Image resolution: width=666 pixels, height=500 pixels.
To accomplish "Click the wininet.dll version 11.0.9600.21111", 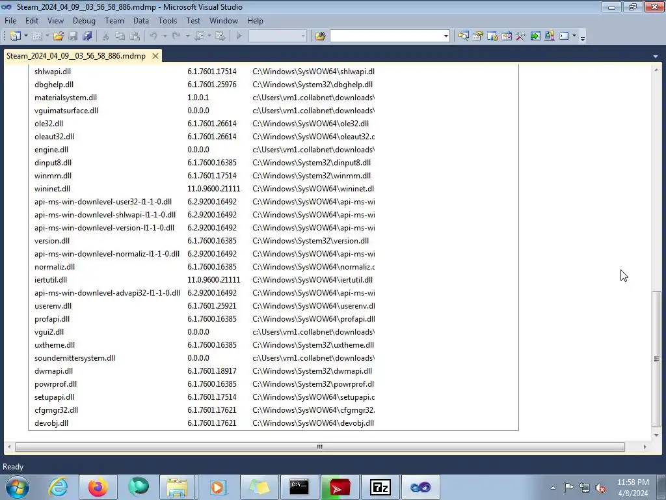I will 213,189.
